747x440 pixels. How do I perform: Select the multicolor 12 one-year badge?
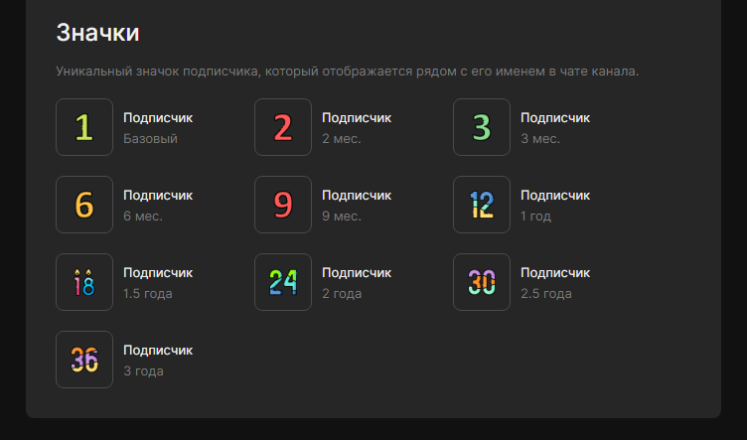tap(482, 205)
